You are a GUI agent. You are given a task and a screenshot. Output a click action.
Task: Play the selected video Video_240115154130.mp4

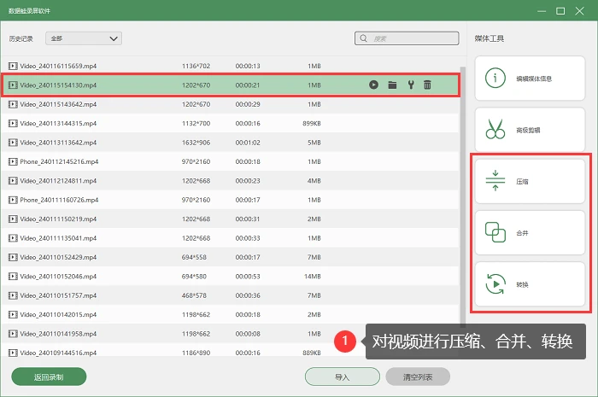coord(373,85)
